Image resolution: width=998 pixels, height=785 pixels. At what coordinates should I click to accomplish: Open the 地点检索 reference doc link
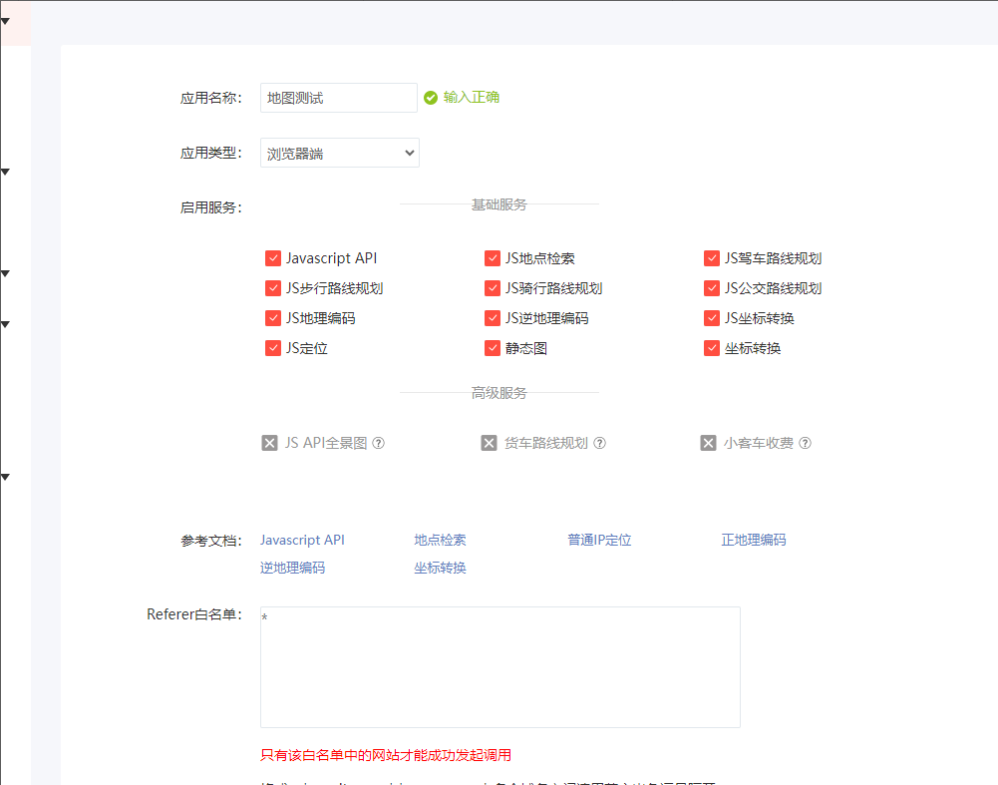pyautogui.click(x=440, y=540)
